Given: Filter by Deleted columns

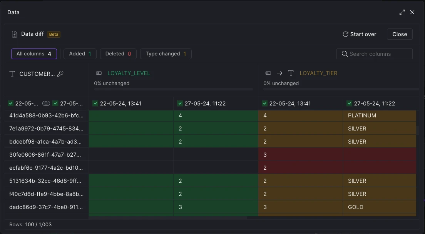Looking at the screenshot, I should 118,53.
